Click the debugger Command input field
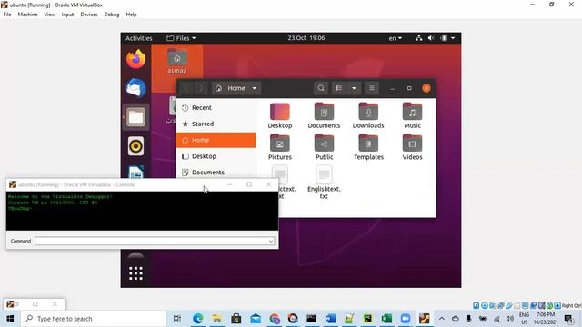The image size is (582, 327). tap(155, 241)
